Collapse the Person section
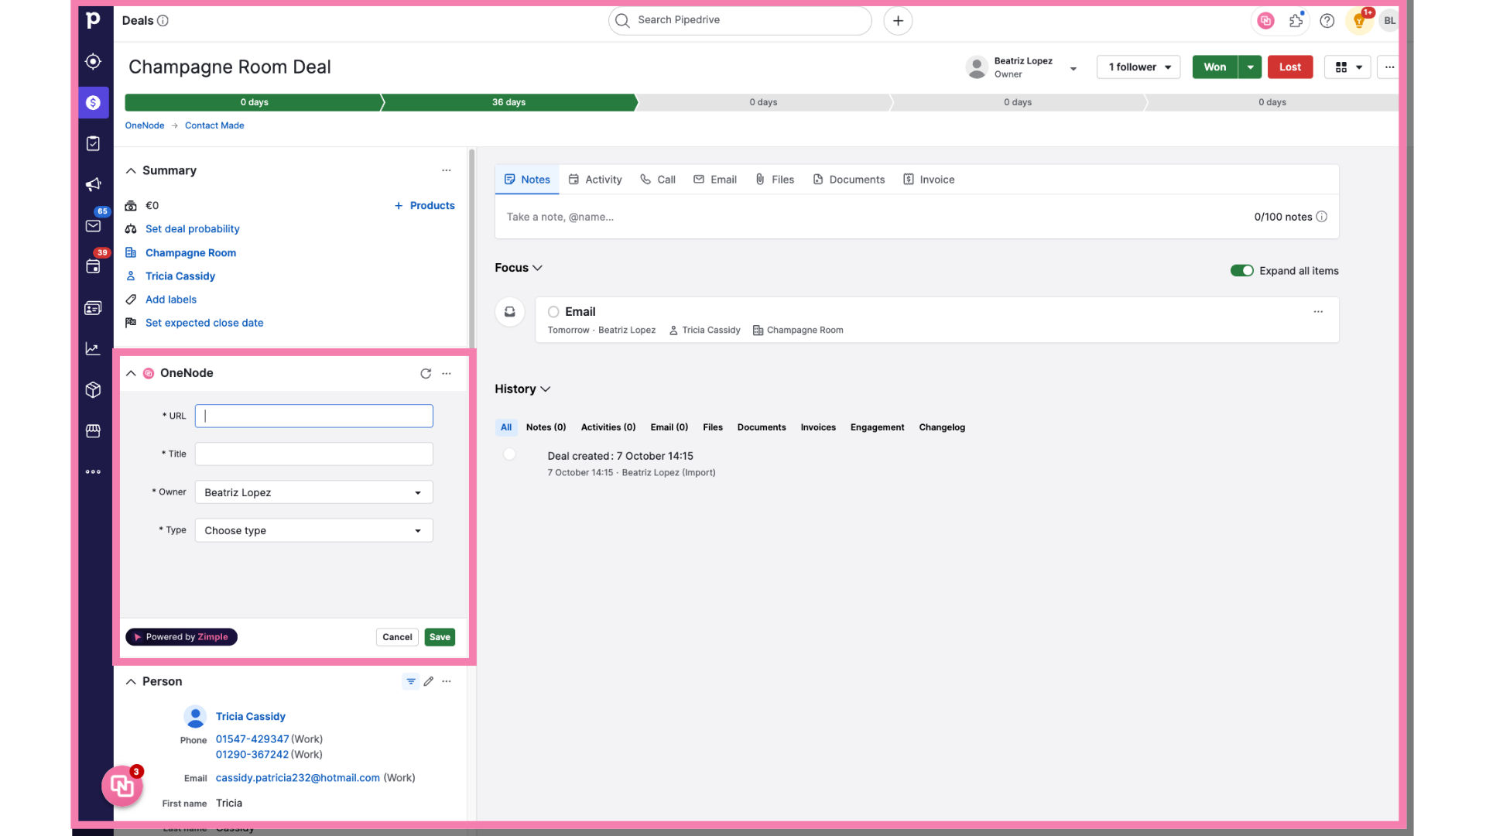 coord(131,681)
